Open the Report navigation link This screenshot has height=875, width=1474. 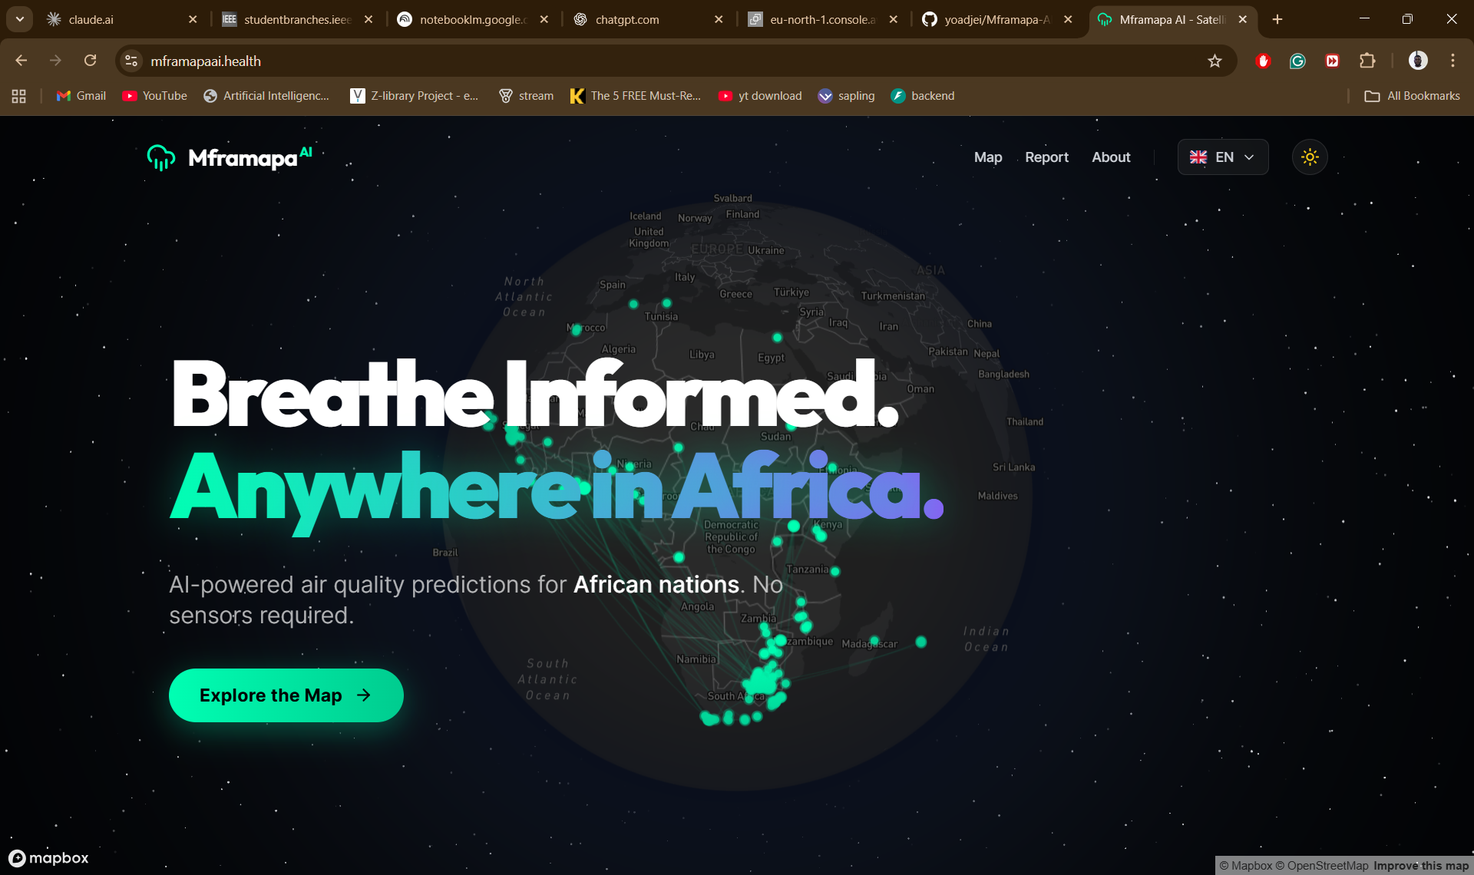(1046, 157)
